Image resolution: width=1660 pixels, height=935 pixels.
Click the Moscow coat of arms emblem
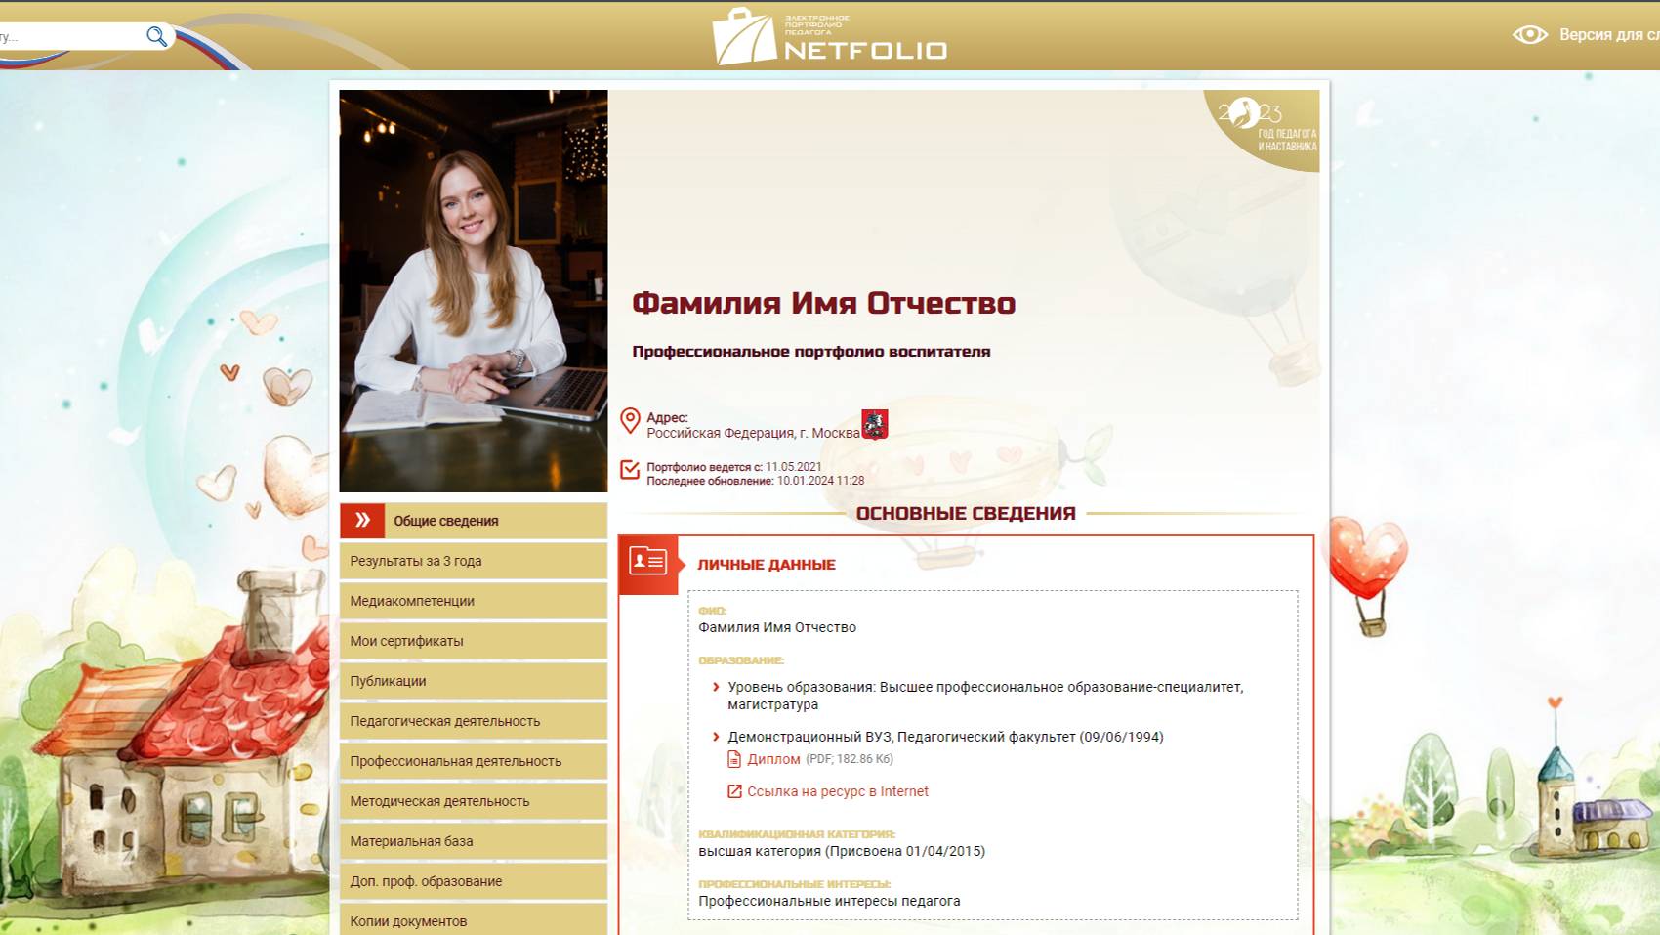[877, 424]
